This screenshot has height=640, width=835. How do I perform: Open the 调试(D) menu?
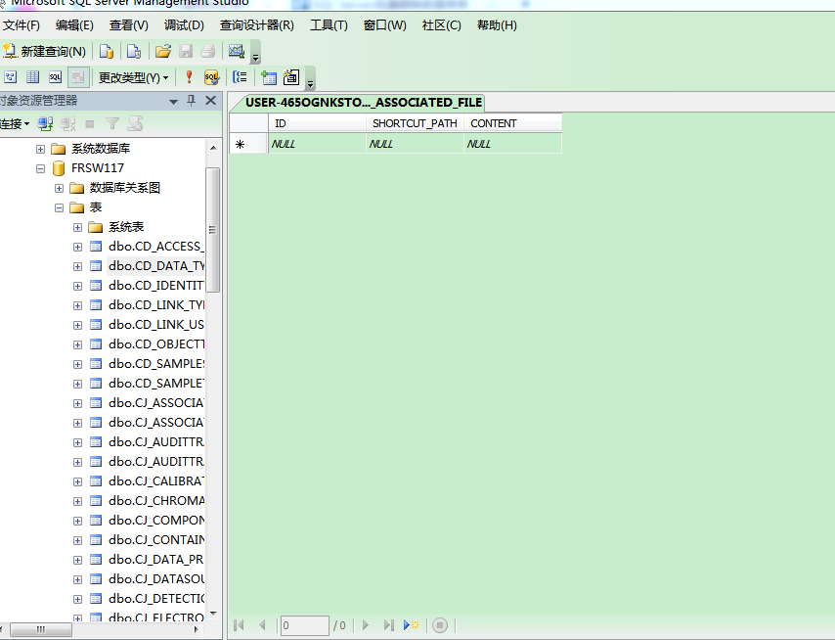pos(184,25)
